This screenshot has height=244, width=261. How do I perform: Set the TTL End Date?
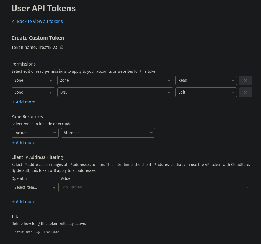point(51,232)
